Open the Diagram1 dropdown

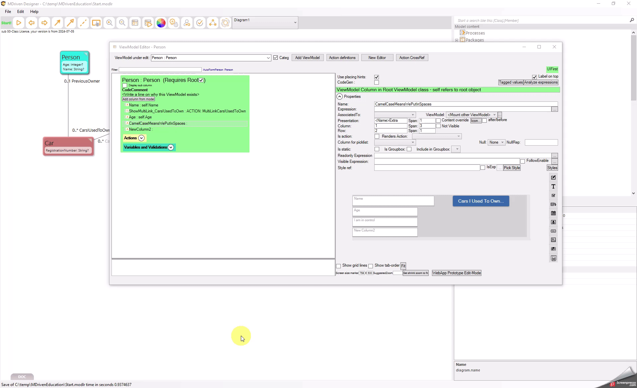tap(295, 23)
